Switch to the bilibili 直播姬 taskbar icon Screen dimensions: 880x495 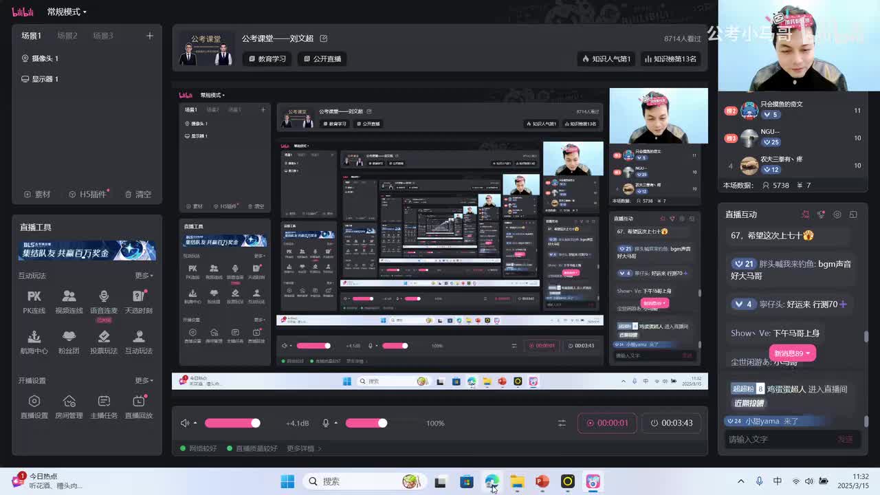tap(593, 481)
